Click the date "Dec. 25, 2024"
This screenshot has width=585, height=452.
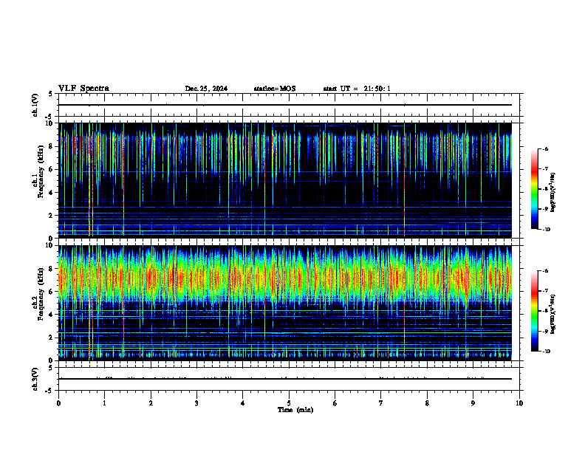click(206, 89)
